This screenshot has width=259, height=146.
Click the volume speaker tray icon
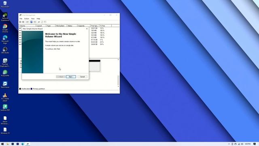pyautogui.click(x=242, y=144)
